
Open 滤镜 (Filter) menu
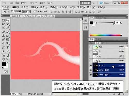pyautogui.click(x=53, y=7)
